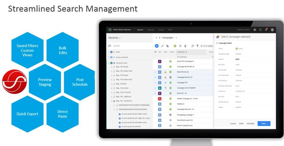Click Cancel in the edit panel
This screenshot has width=284, height=146.
pyautogui.click(x=233, y=123)
